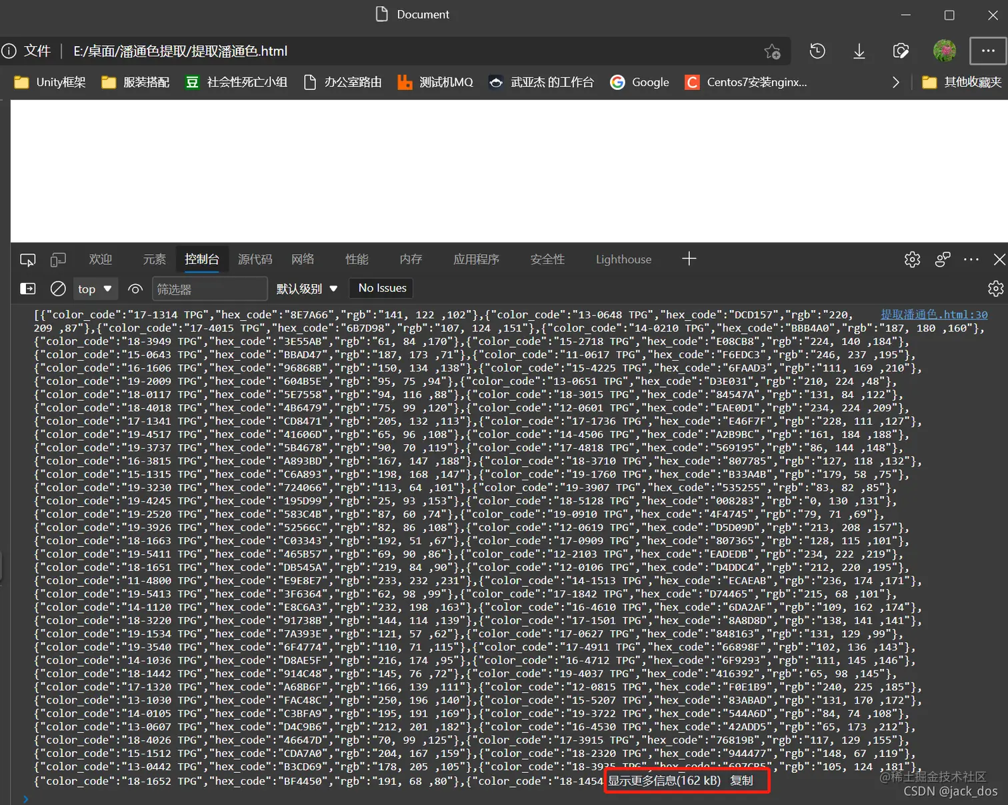Open DevTools settings gear icon
The image size is (1008, 805).
point(912,259)
